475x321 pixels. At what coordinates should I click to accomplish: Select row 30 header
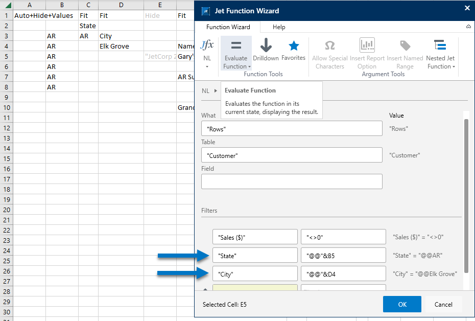pos(6,312)
